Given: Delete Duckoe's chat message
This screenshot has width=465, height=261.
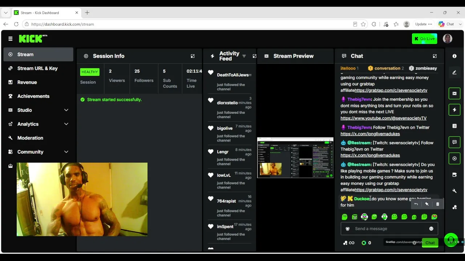Looking at the screenshot, I should 437,204.
